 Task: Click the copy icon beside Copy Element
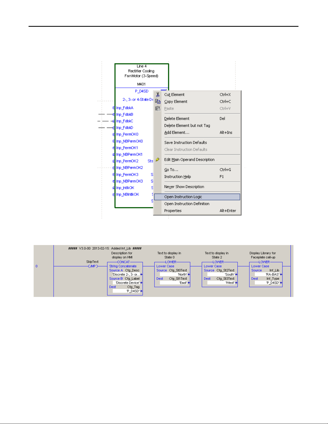point(158,102)
